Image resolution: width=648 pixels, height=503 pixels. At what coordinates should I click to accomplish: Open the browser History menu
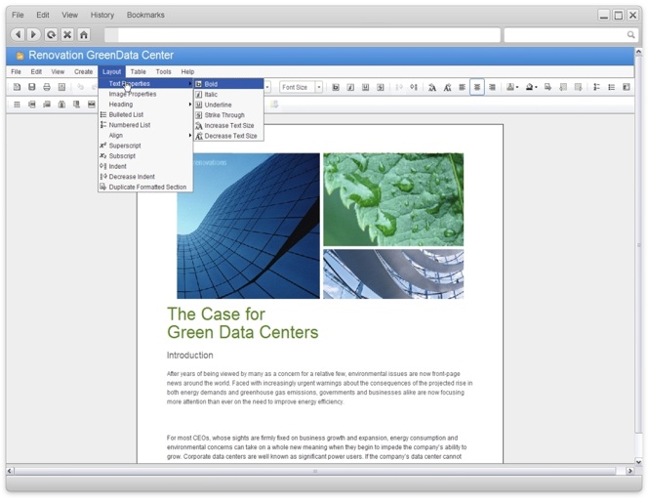[x=102, y=15]
